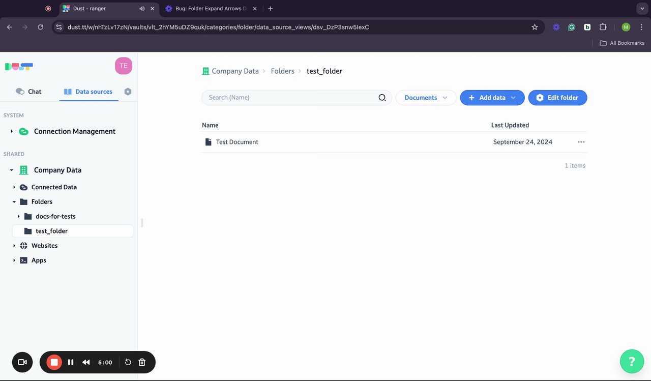The width and height of the screenshot is (651, 381).
Task: Go to Folders breadcrumb
Action: tap(282, 71)
